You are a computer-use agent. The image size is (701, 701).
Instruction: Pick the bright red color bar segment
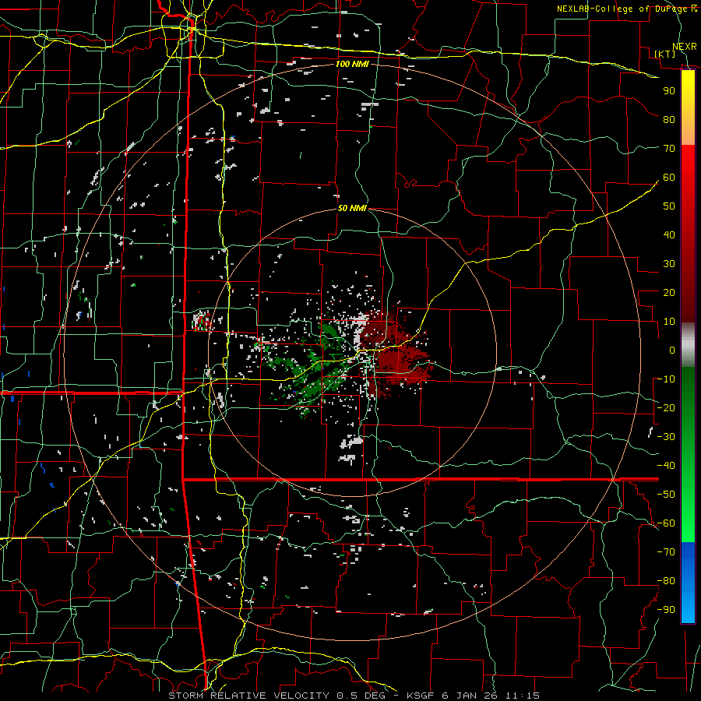(x=688, y=160)
